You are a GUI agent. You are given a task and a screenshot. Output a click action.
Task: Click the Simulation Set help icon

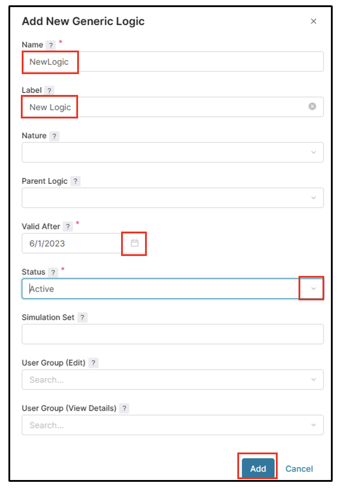(83, 318)
